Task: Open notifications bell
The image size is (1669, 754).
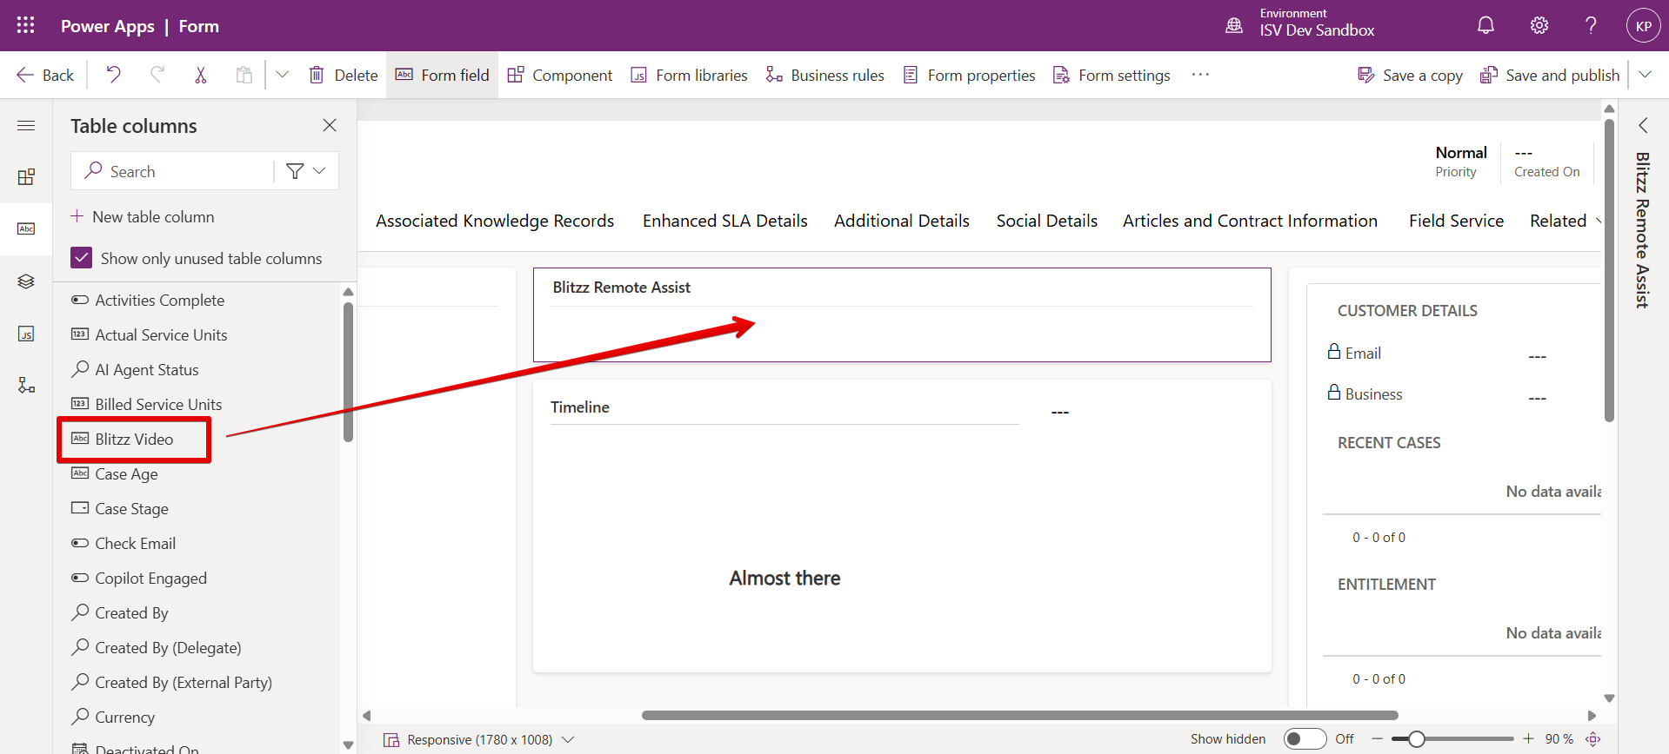Action: coord(1485,25)
